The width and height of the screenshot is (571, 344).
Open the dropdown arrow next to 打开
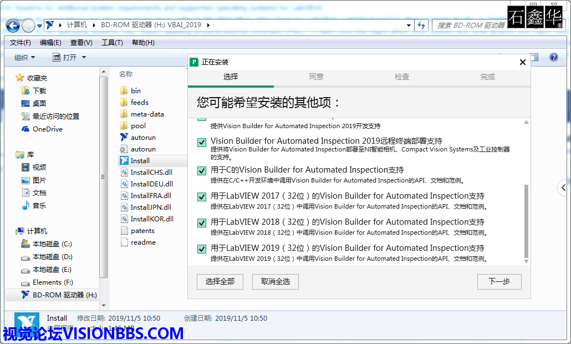click(x=84, y=57)
